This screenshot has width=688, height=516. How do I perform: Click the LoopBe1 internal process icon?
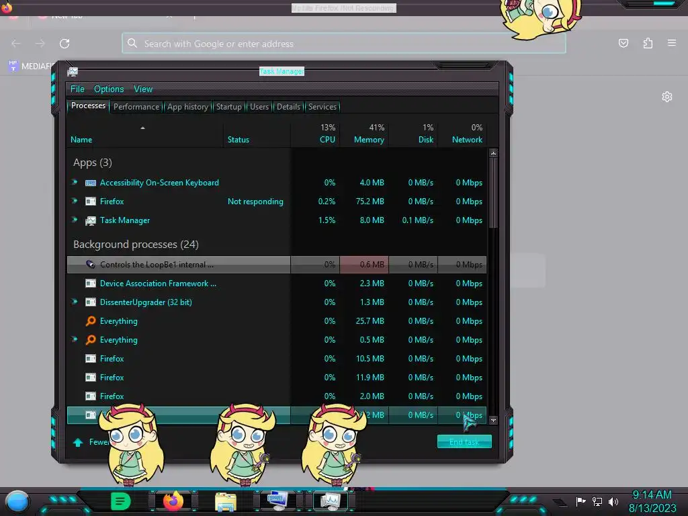tap(91, 265)
